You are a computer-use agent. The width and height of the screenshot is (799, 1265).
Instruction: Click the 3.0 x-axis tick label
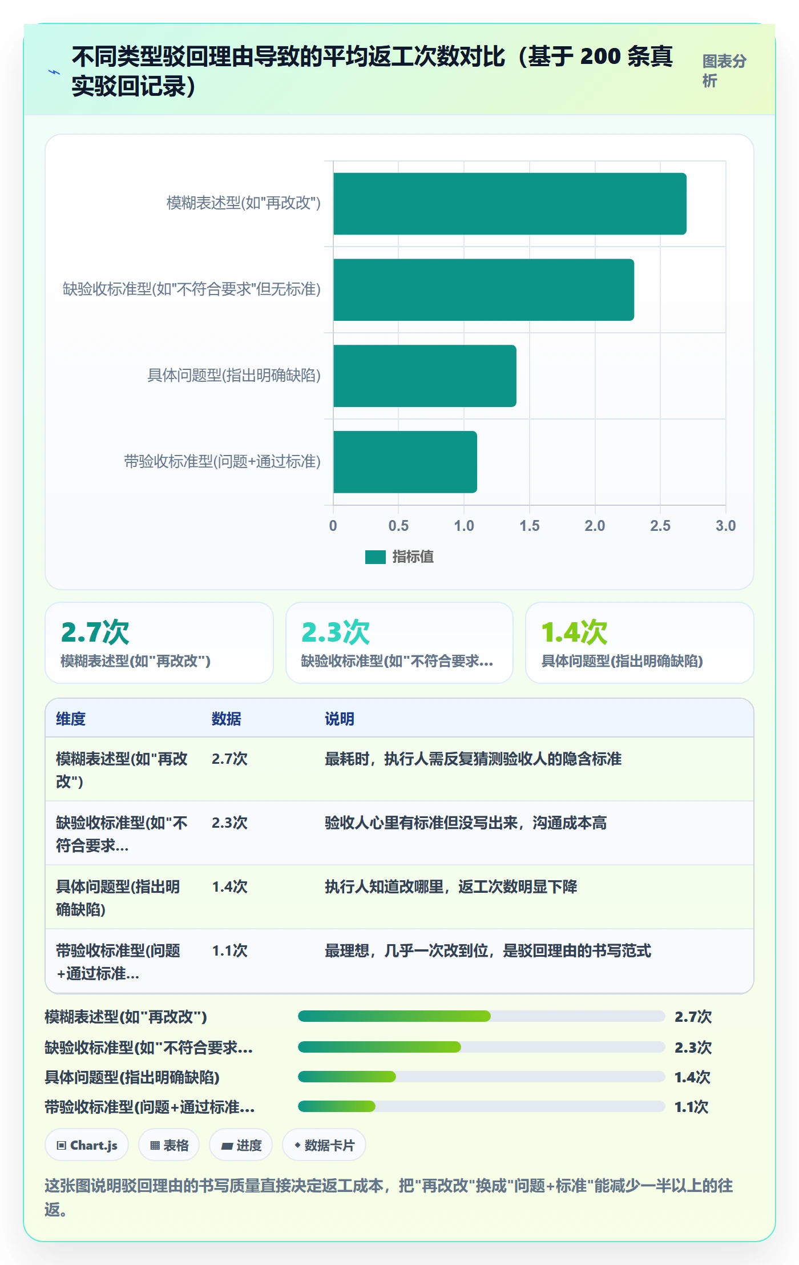coord(725,526)
